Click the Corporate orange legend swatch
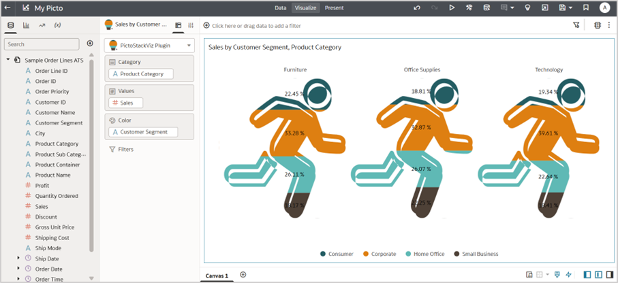Viewport: 618px width, 283px height. (x=365, y=254)
